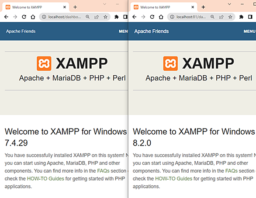Click Apache Friends link in left window
Image resolution: width=256 pixels, height=198 pixels.
[x=21, y=31]
